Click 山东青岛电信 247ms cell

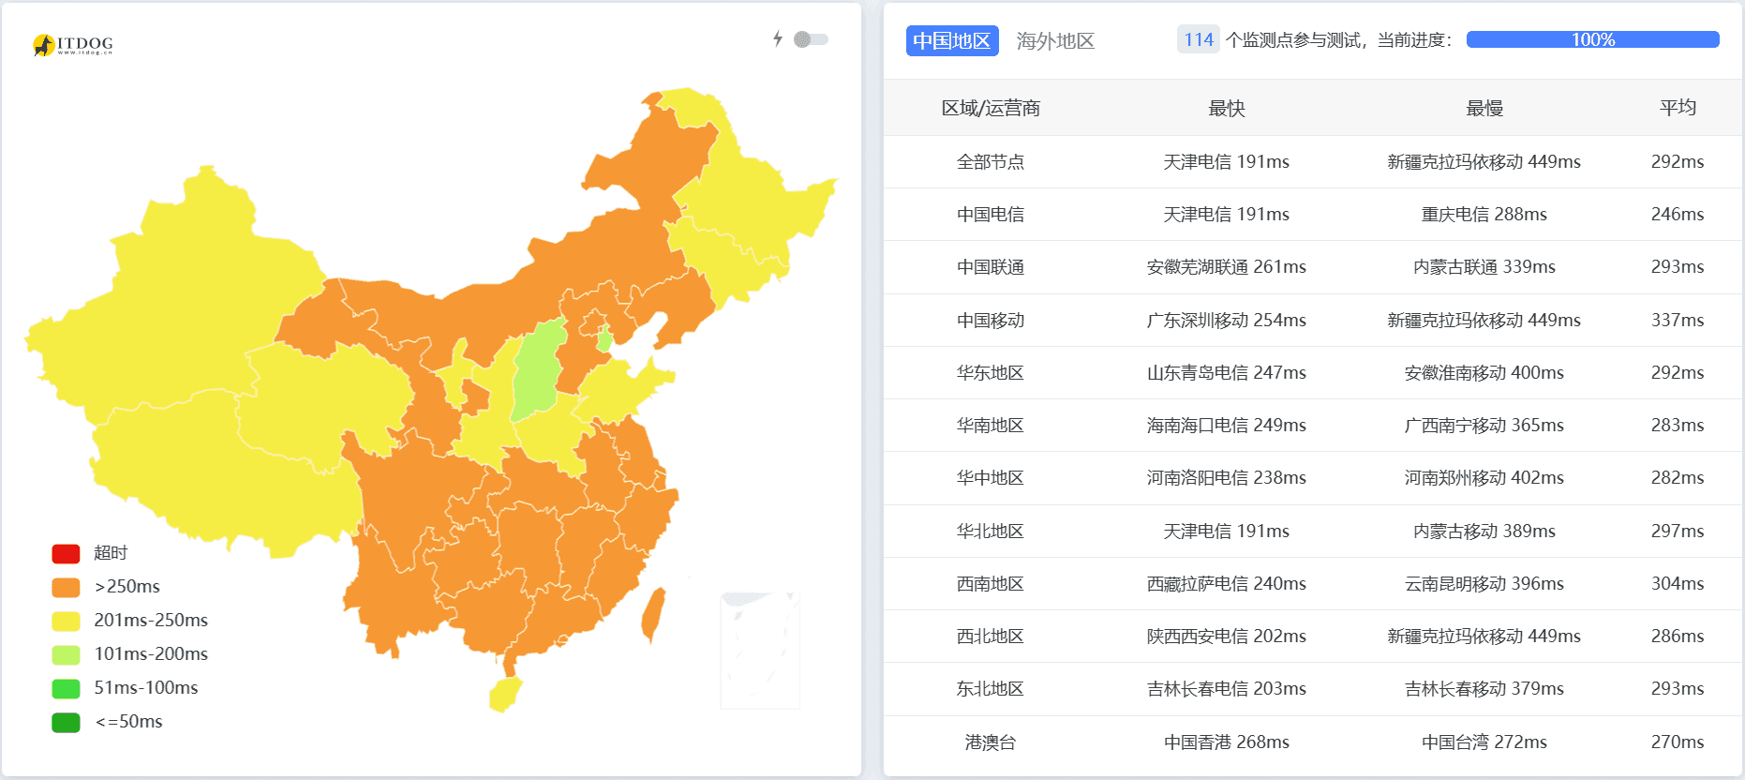[1226, 372]
